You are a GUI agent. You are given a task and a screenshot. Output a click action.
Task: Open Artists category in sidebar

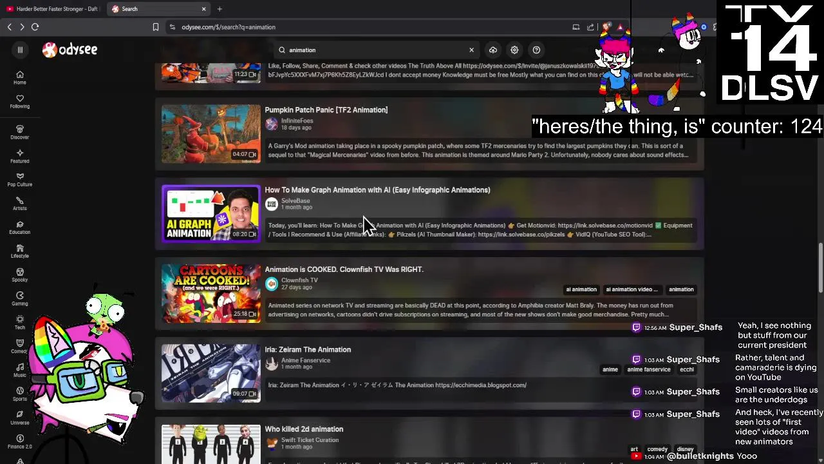pyautogui.click(x=20, y=204)
